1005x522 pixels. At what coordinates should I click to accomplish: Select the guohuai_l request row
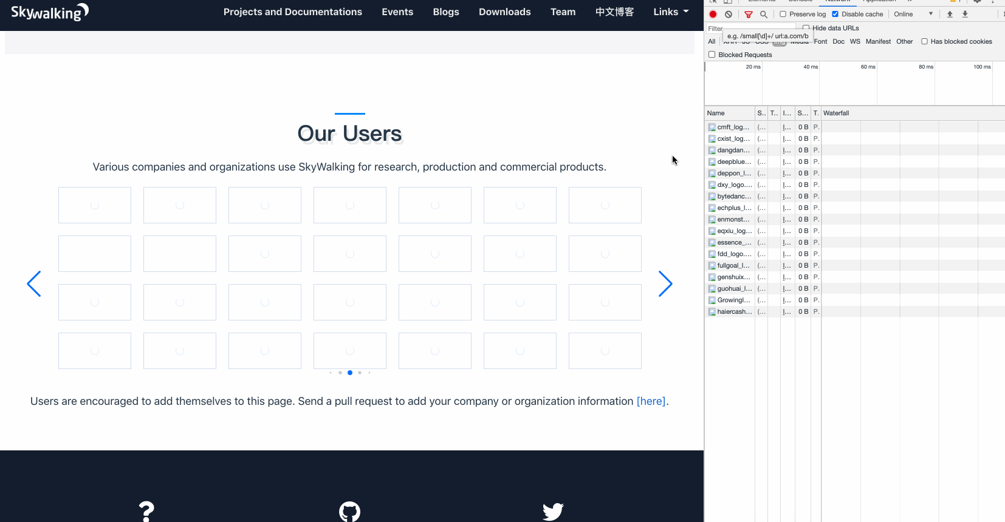click(x=855, y=288)
